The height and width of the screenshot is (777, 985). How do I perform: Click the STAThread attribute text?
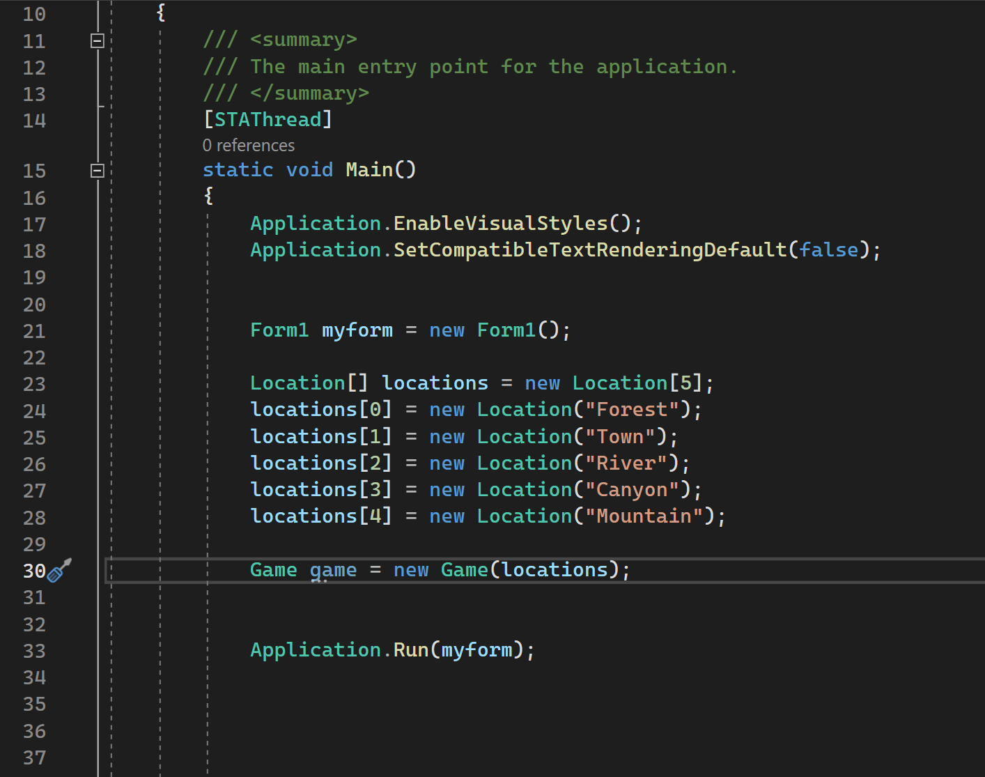click(x=268, y=120)
